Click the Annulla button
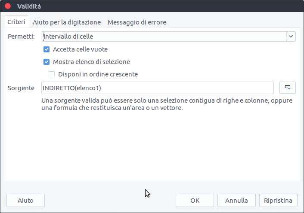The height and width of the screenshot is (213, 304). click(x=236, y=200)
